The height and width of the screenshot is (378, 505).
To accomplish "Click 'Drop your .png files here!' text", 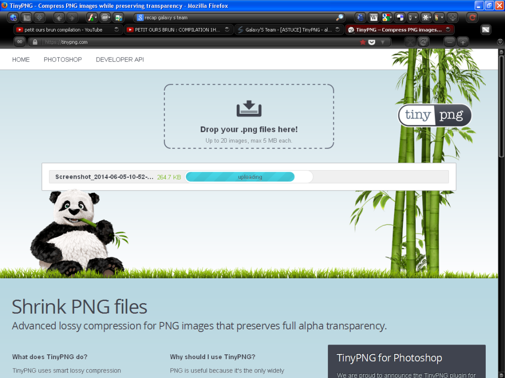I will (249, 129).
